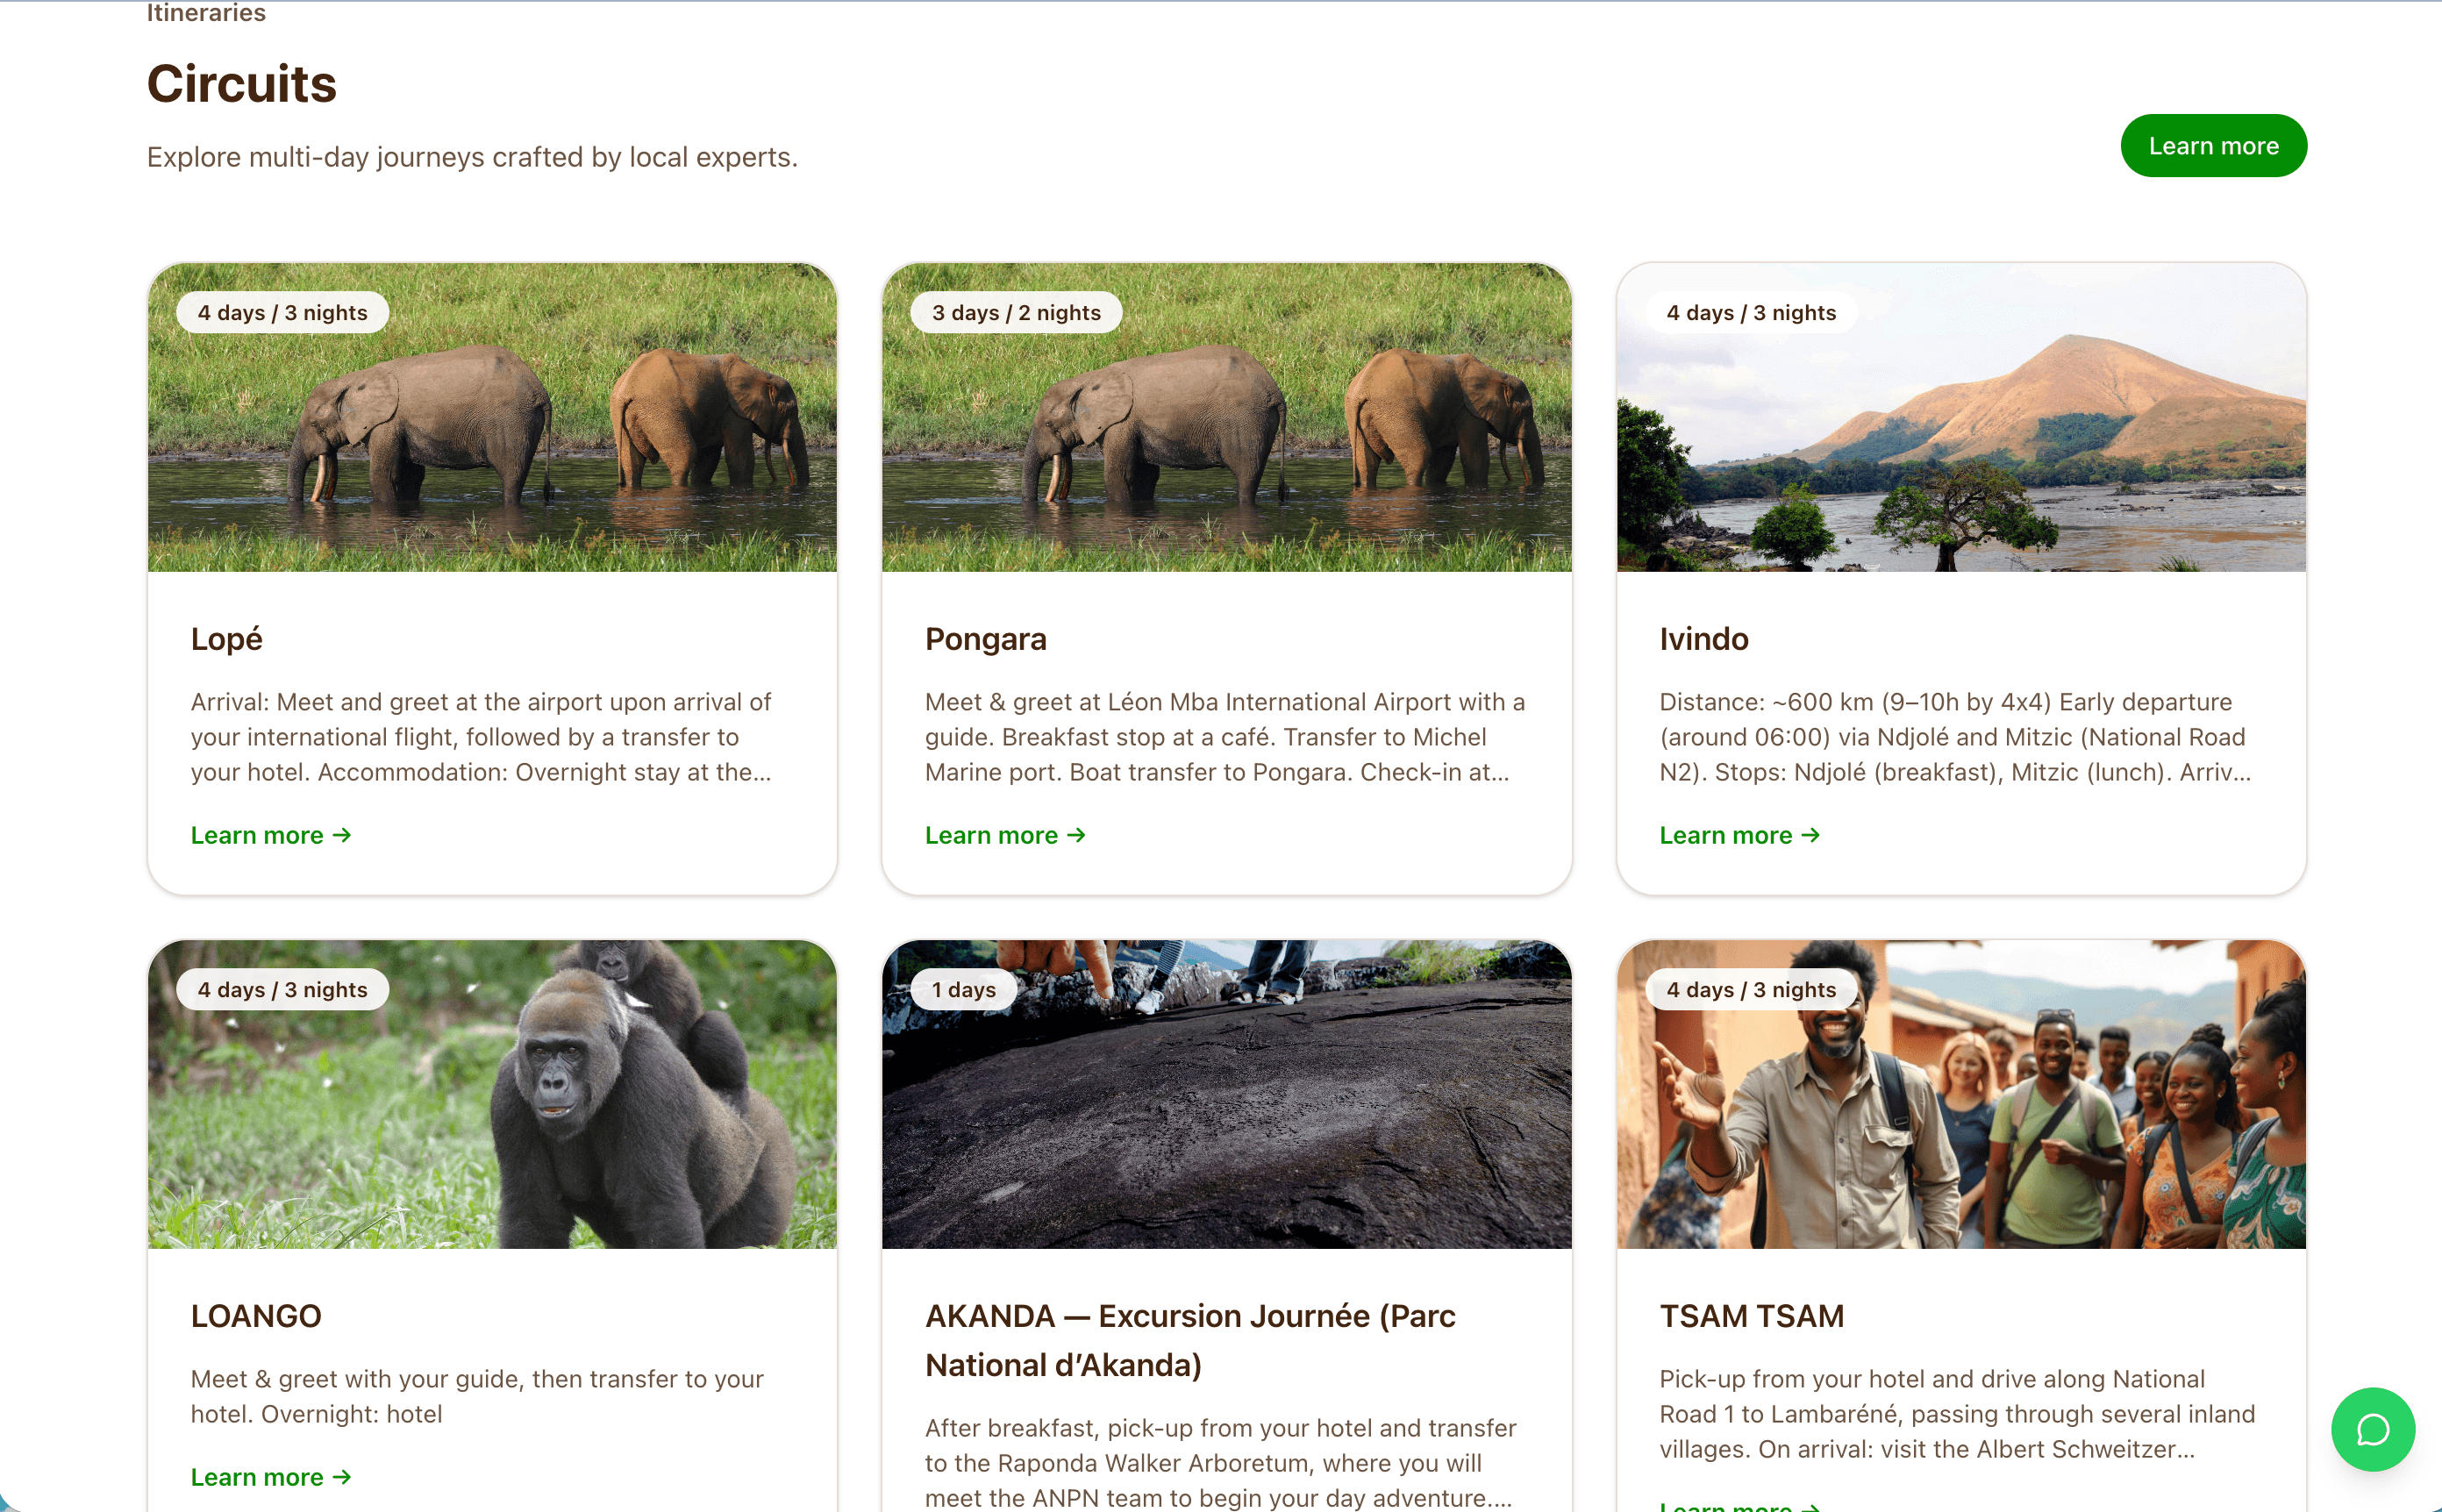Open the LOANGO gorilla photo

click(492, 1094)
